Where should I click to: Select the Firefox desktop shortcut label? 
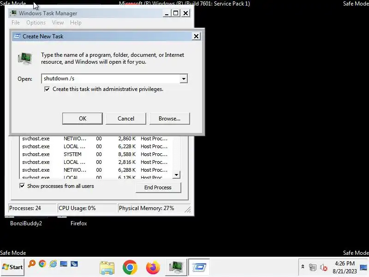(78, 223)
